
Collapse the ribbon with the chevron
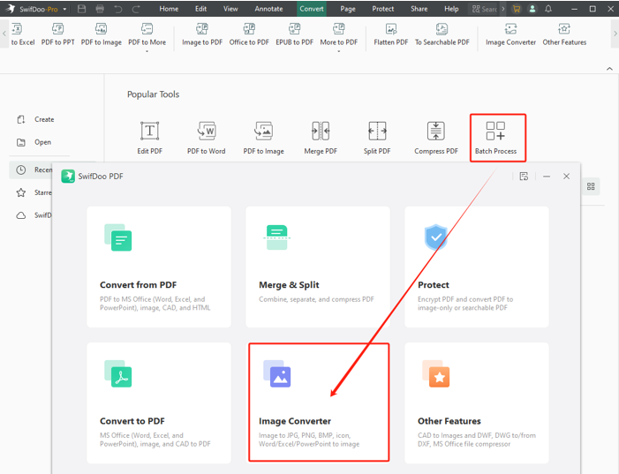coord(609,69)
